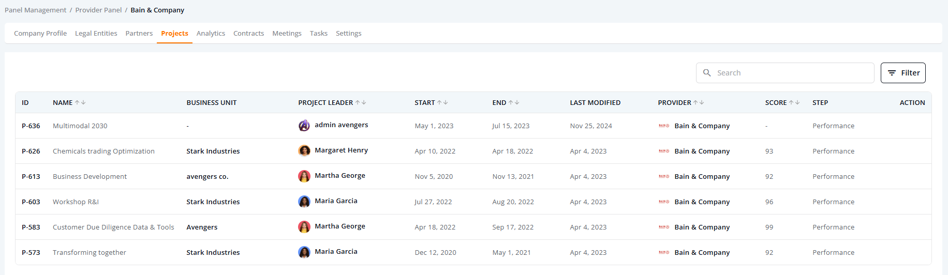Switch to the Company Profile tab
This screenshot has width=948, height=275.
[40, 33]
